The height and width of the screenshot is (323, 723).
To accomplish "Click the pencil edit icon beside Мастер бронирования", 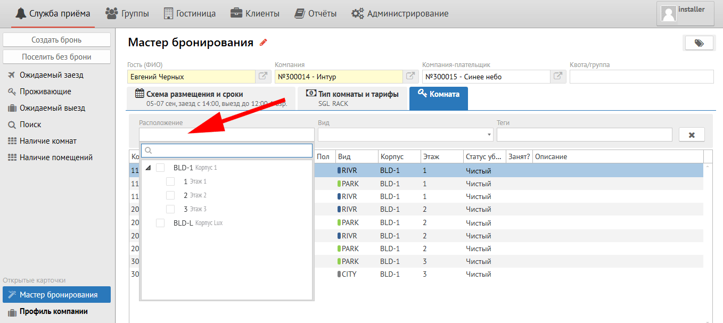I will coord(263,43).
